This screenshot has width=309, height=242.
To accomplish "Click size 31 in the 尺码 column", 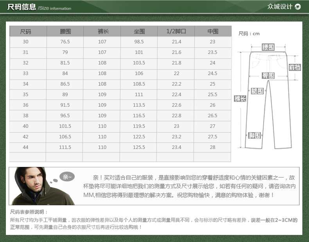I will tap(25, 52).
